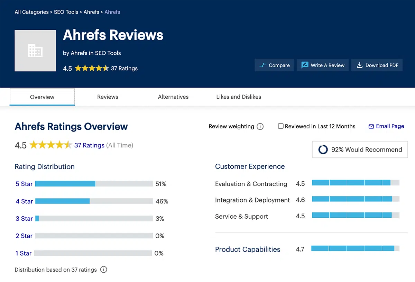Click the 37 Ratings (All Time) link
Image resolution: width=415 pixels, height=282 pixels.
click(x=89, y=145)
